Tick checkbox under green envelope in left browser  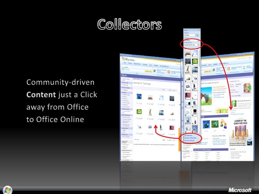pyautogui.click(x=136, y=118)
